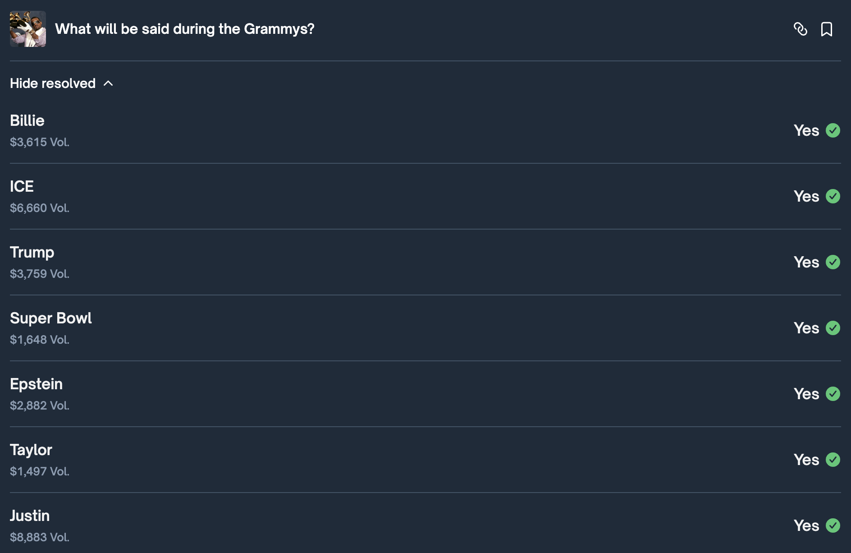Click the green checkmark for ICE
This screenshot has height=553, width=851.
[x=833, y=196]
